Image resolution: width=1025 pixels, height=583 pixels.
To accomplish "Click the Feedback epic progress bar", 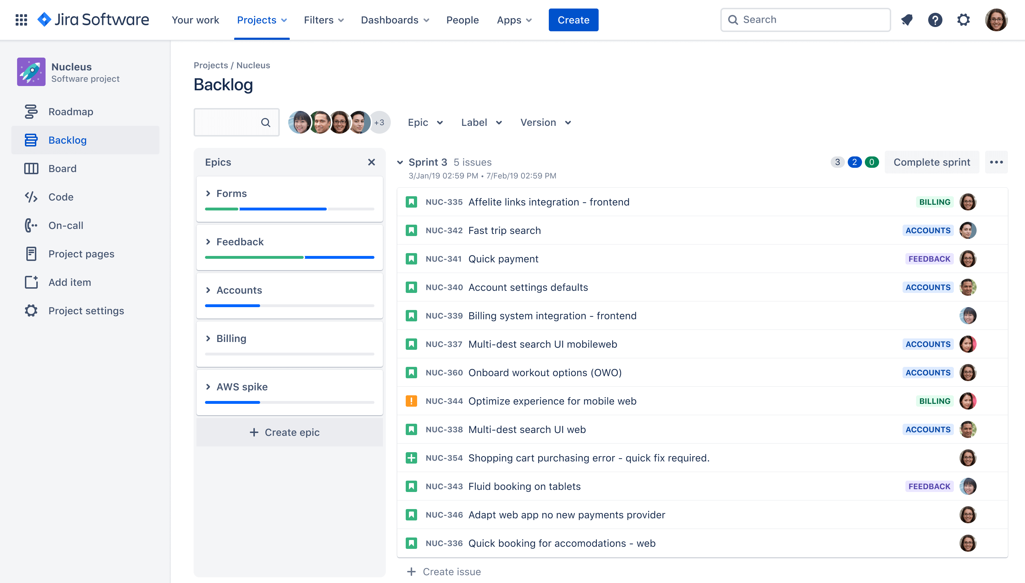I will (x=289, y=257).
